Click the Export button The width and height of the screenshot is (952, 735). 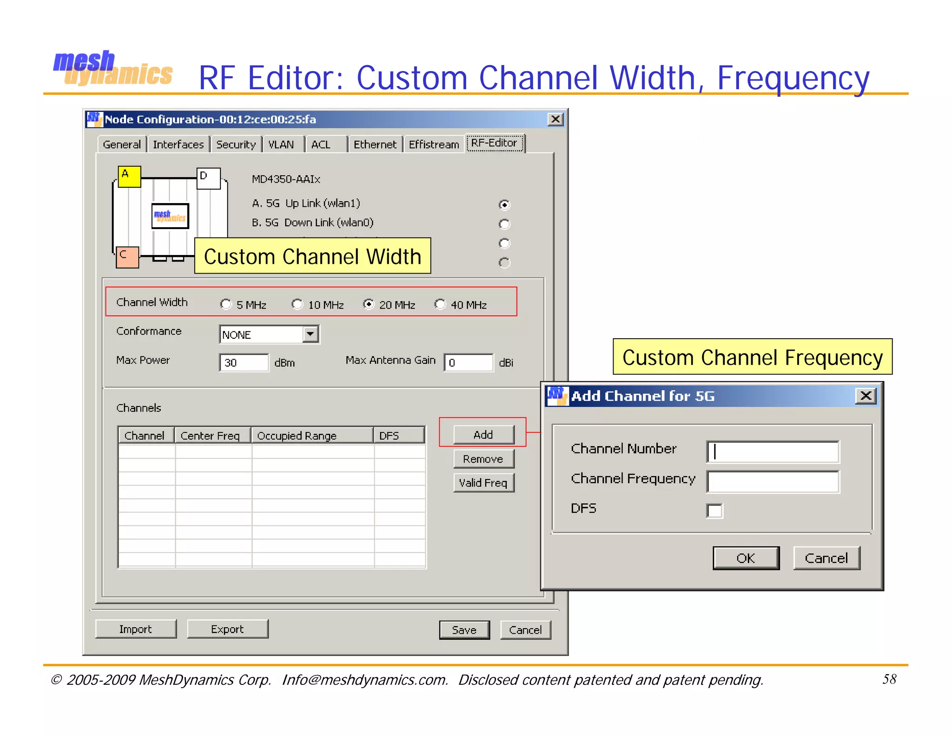(227, 629)
